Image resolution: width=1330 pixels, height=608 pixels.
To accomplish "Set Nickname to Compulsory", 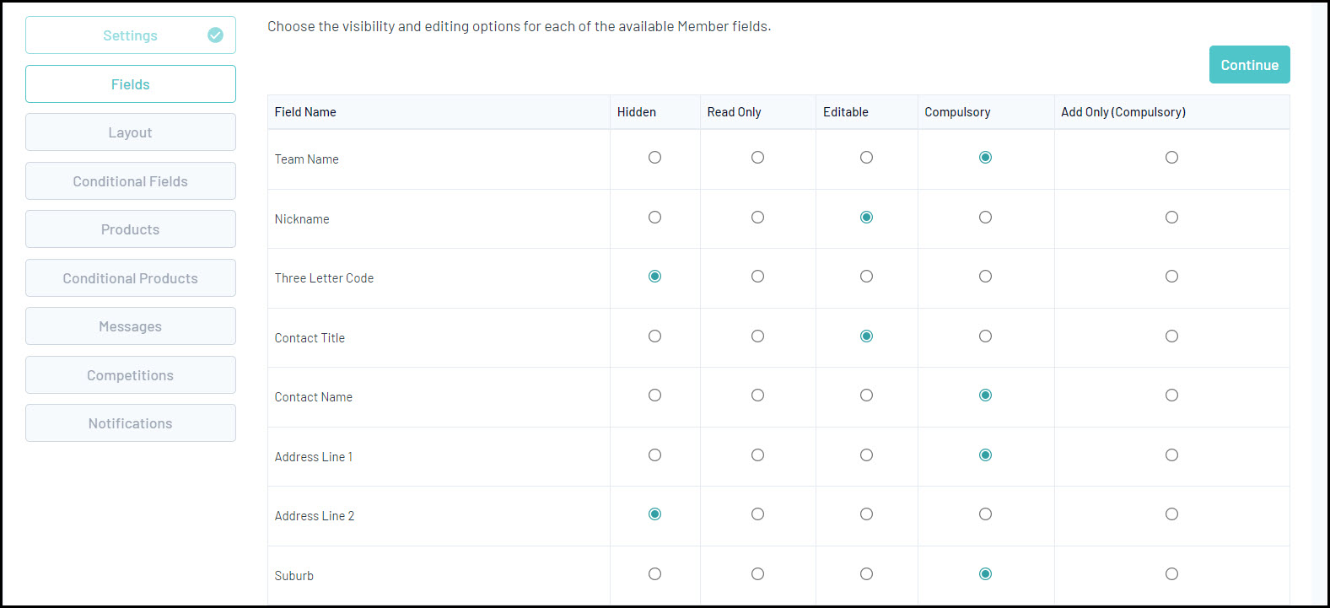I will [985, 218].
